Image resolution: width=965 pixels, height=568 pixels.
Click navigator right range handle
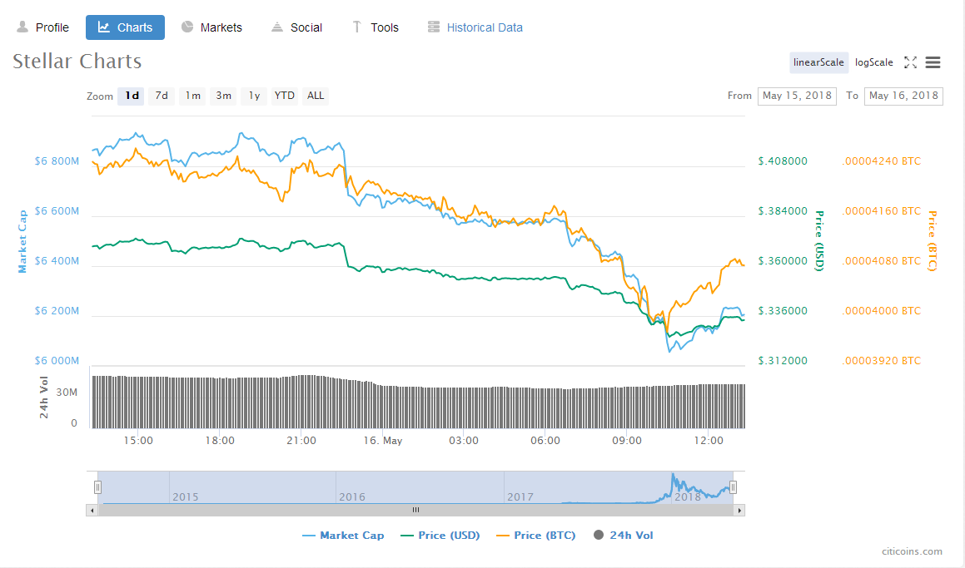pos(733,487)
